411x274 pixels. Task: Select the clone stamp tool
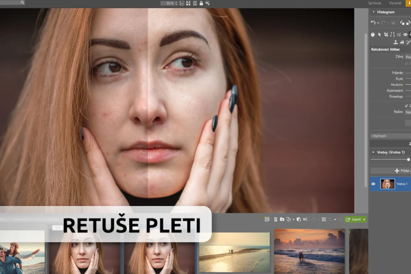(396, 42)
